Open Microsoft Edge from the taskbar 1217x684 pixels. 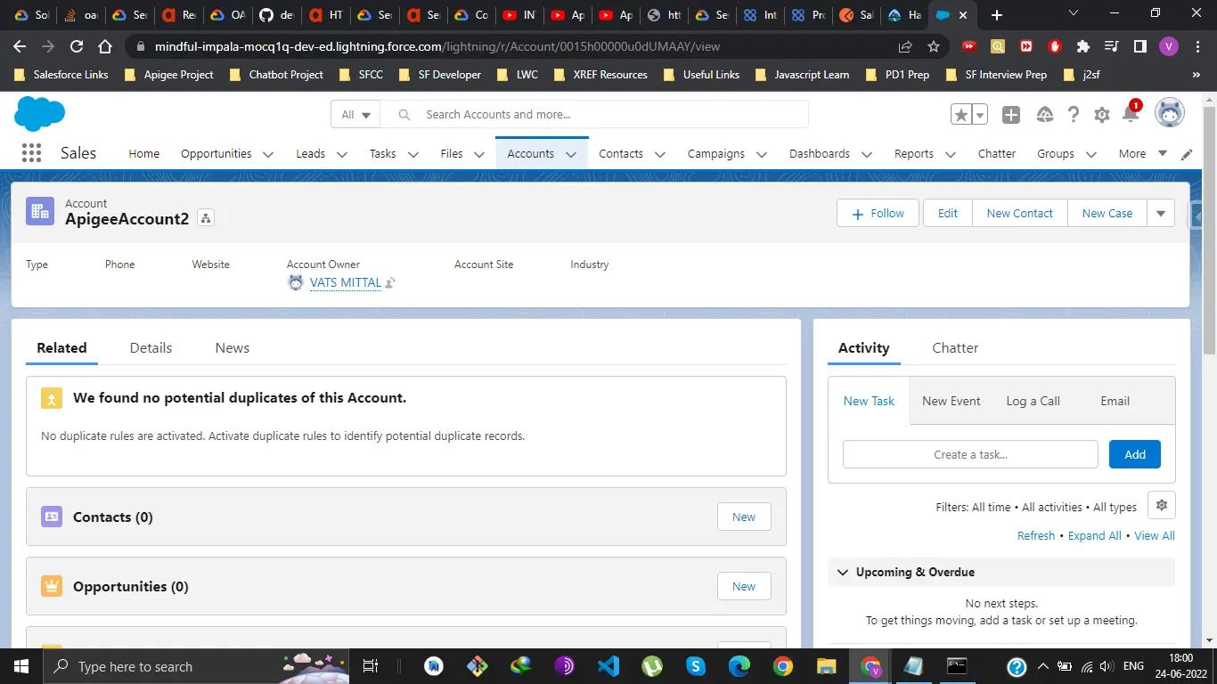point(739,666)
